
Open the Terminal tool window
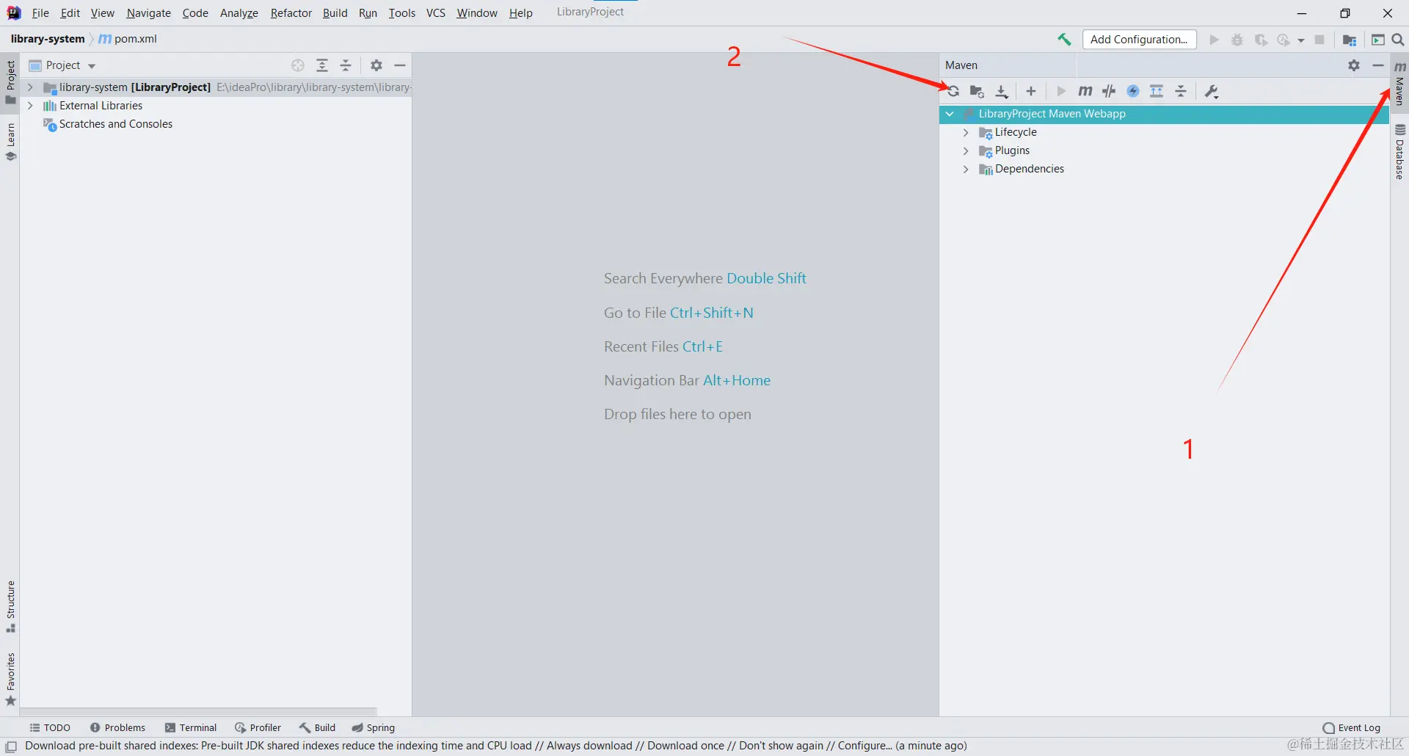191,727
